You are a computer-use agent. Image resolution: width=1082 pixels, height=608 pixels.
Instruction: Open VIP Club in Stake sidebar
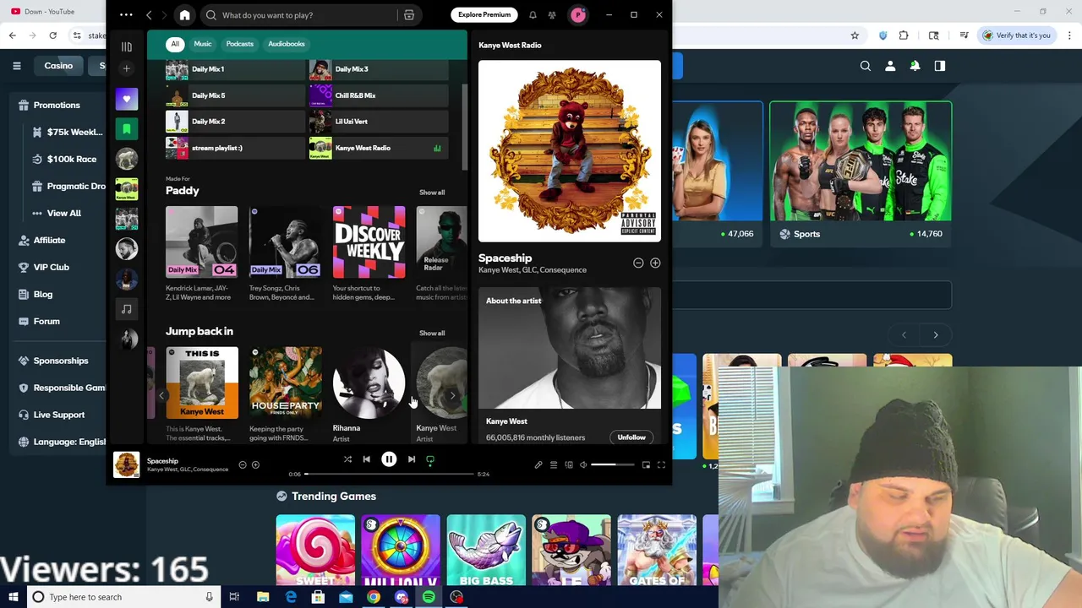[x=51, y=267]
